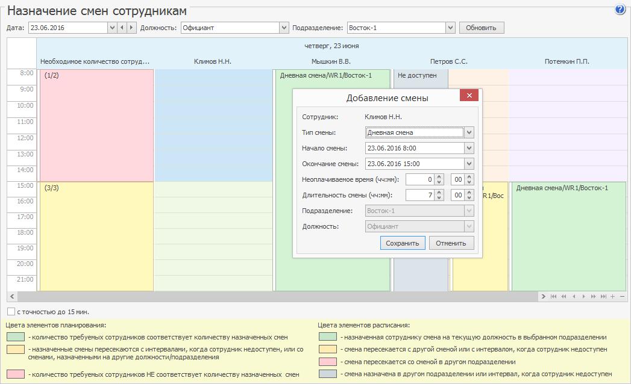631x384 pixels.
Task: Click fast-forward page icon in navigator
Action: click(x=593, y=296)
